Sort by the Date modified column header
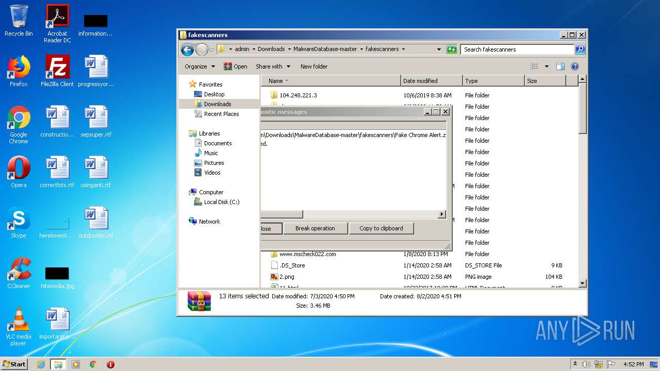The height and width of the screenshot is (371, 660). coord(431,81)
